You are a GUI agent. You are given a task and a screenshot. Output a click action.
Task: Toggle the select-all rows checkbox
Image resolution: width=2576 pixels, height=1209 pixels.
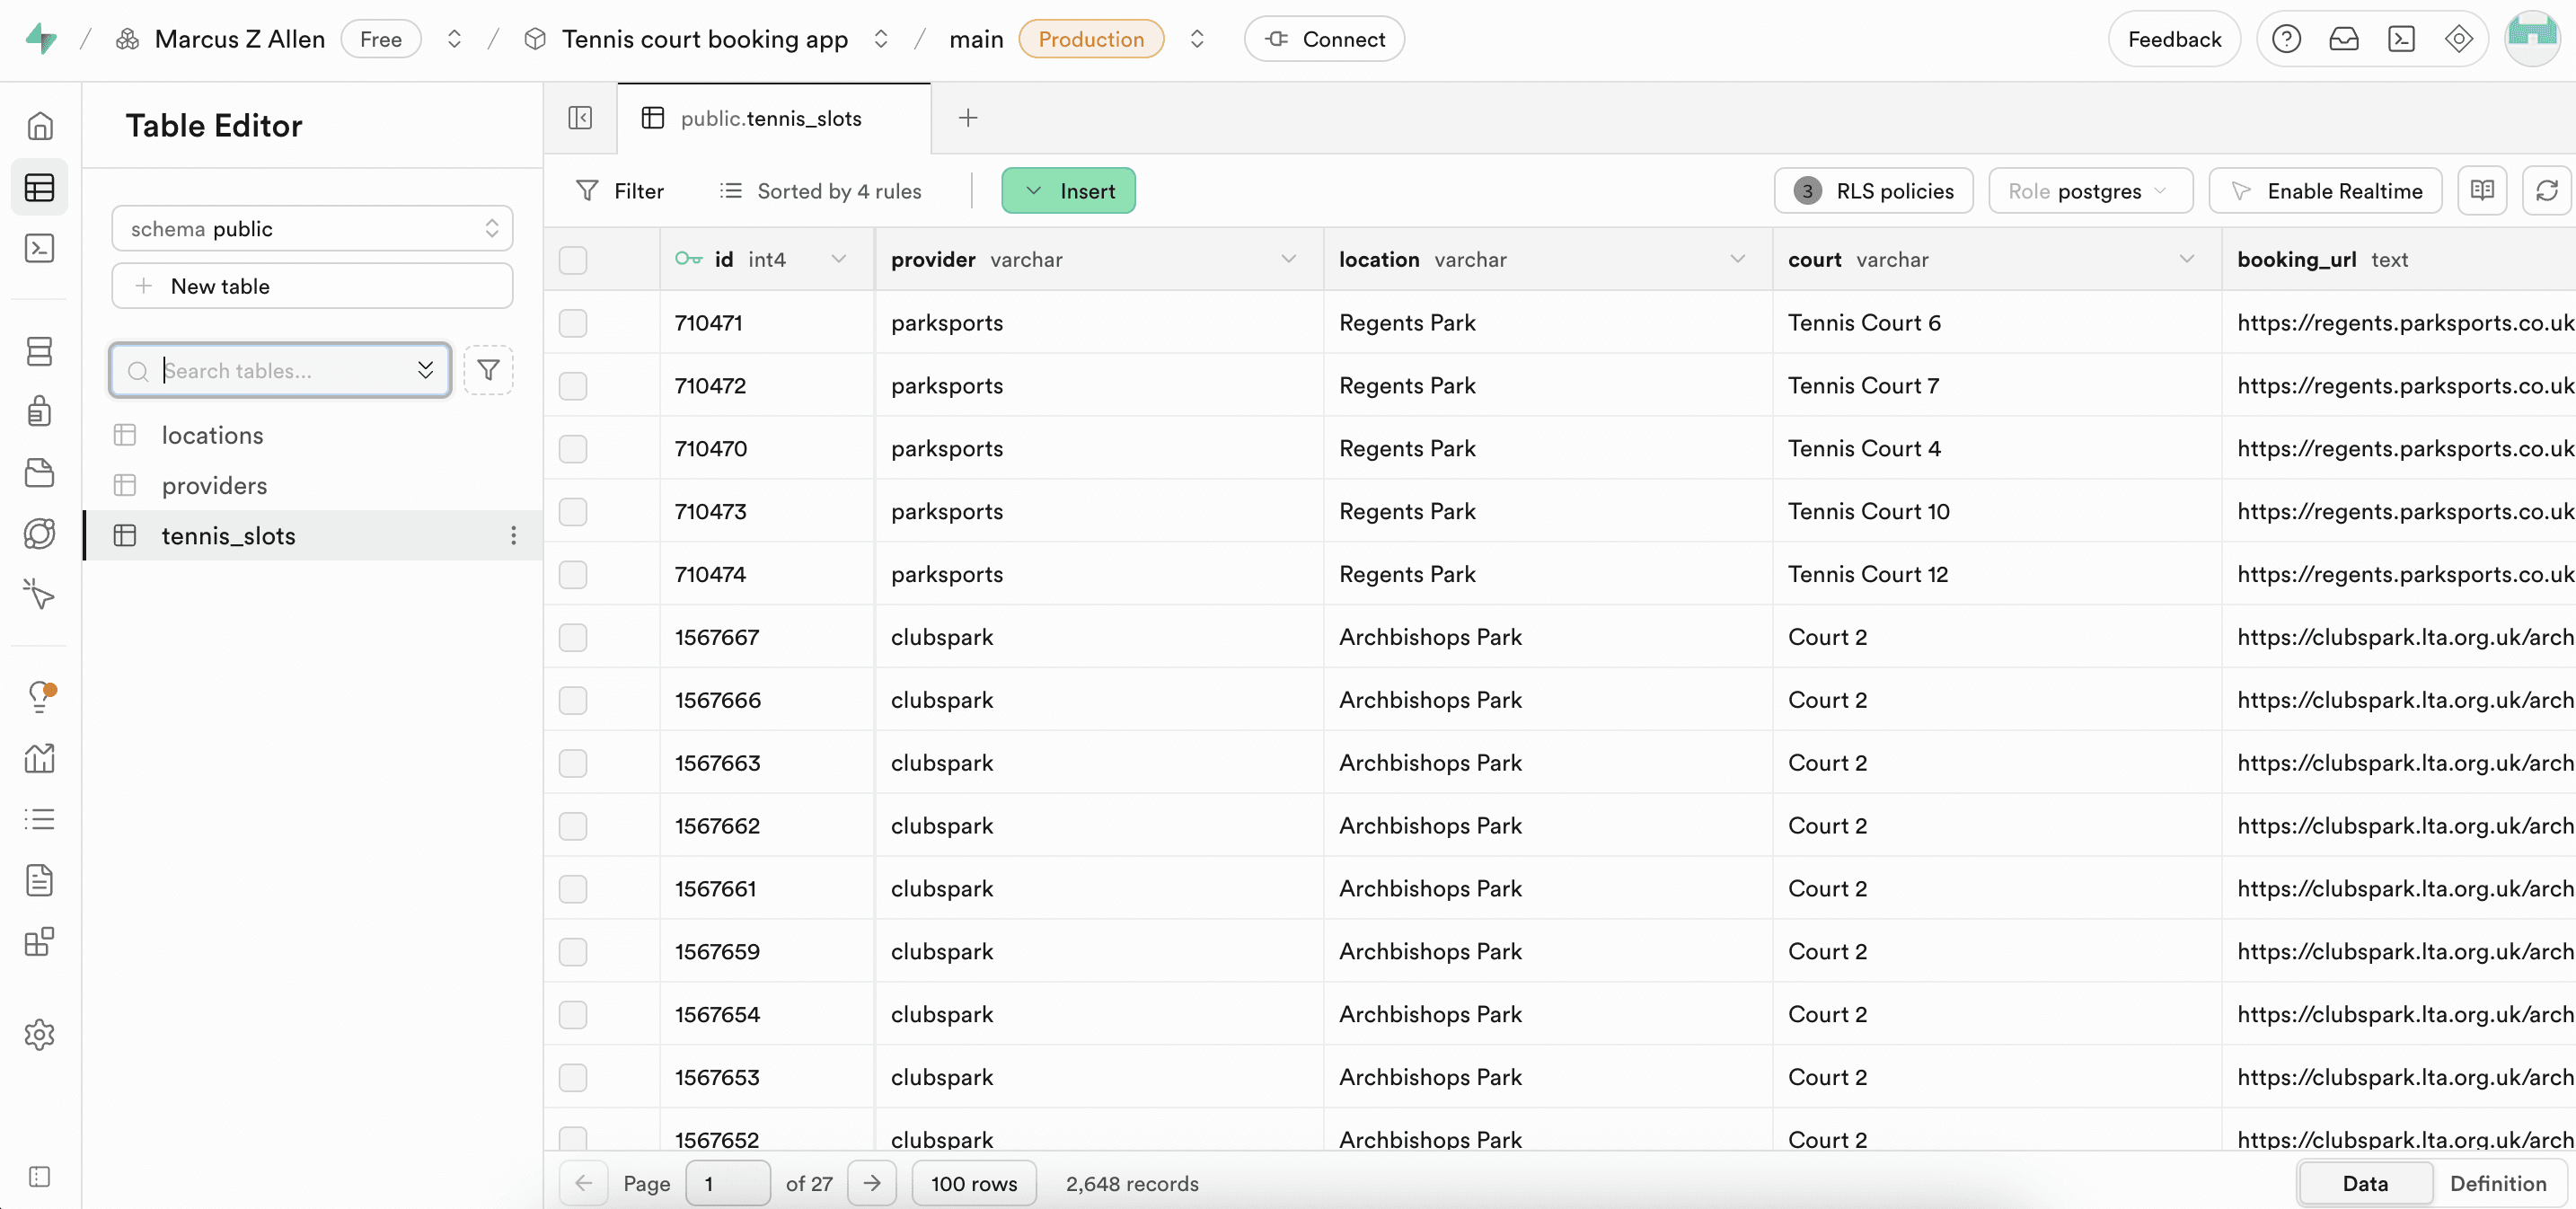pyautogui.click(x=573, y=260)
